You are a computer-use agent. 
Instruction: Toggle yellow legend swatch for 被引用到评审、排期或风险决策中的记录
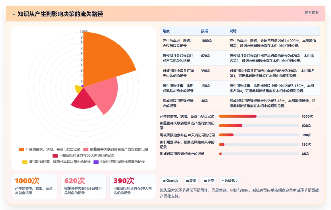[x=25, y=162]
